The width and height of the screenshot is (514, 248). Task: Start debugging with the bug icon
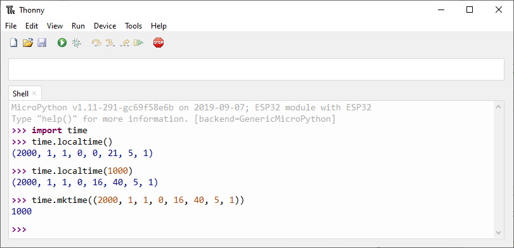point(77,42)
